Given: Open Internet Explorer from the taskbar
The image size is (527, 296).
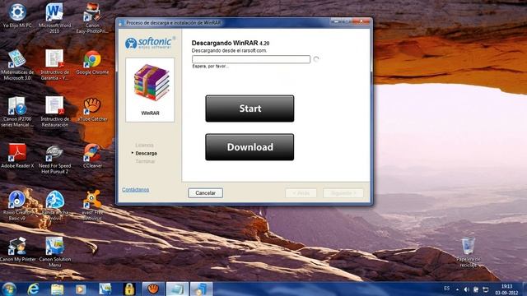Looking at the screenshot, I should 33,289.
